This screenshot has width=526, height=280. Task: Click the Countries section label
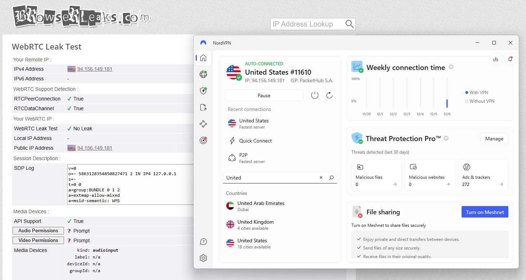pos(236,193)
